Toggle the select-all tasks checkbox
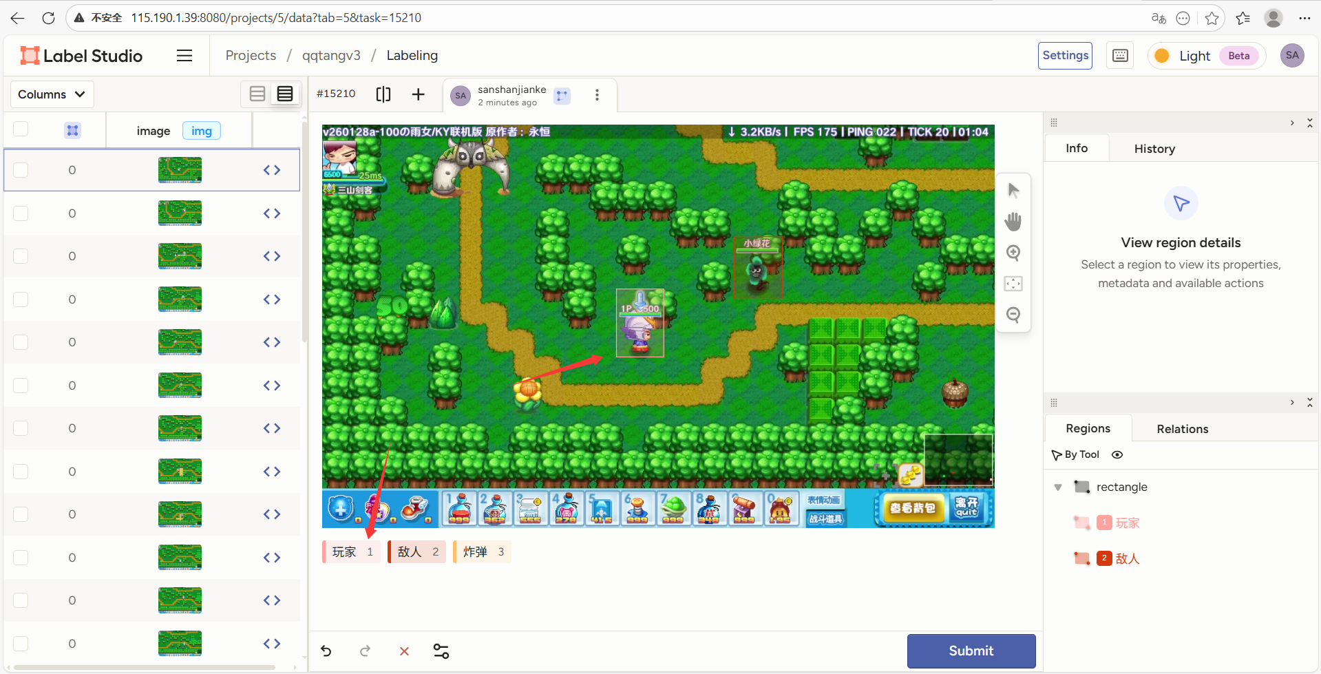Viewport: 1321px width, 674px height. pyautogui.click(x=21, y=129)
